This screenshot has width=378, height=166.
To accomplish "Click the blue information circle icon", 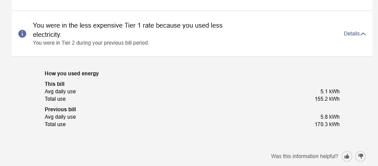I will click(22, 34).
